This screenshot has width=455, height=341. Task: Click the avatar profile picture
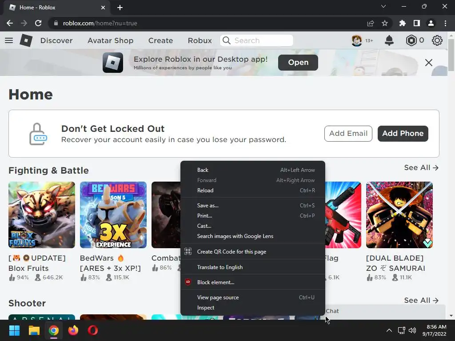point(357,40)
